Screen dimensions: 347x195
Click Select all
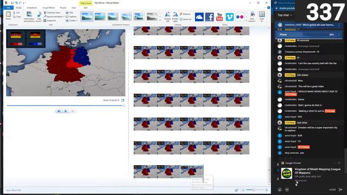185,19
